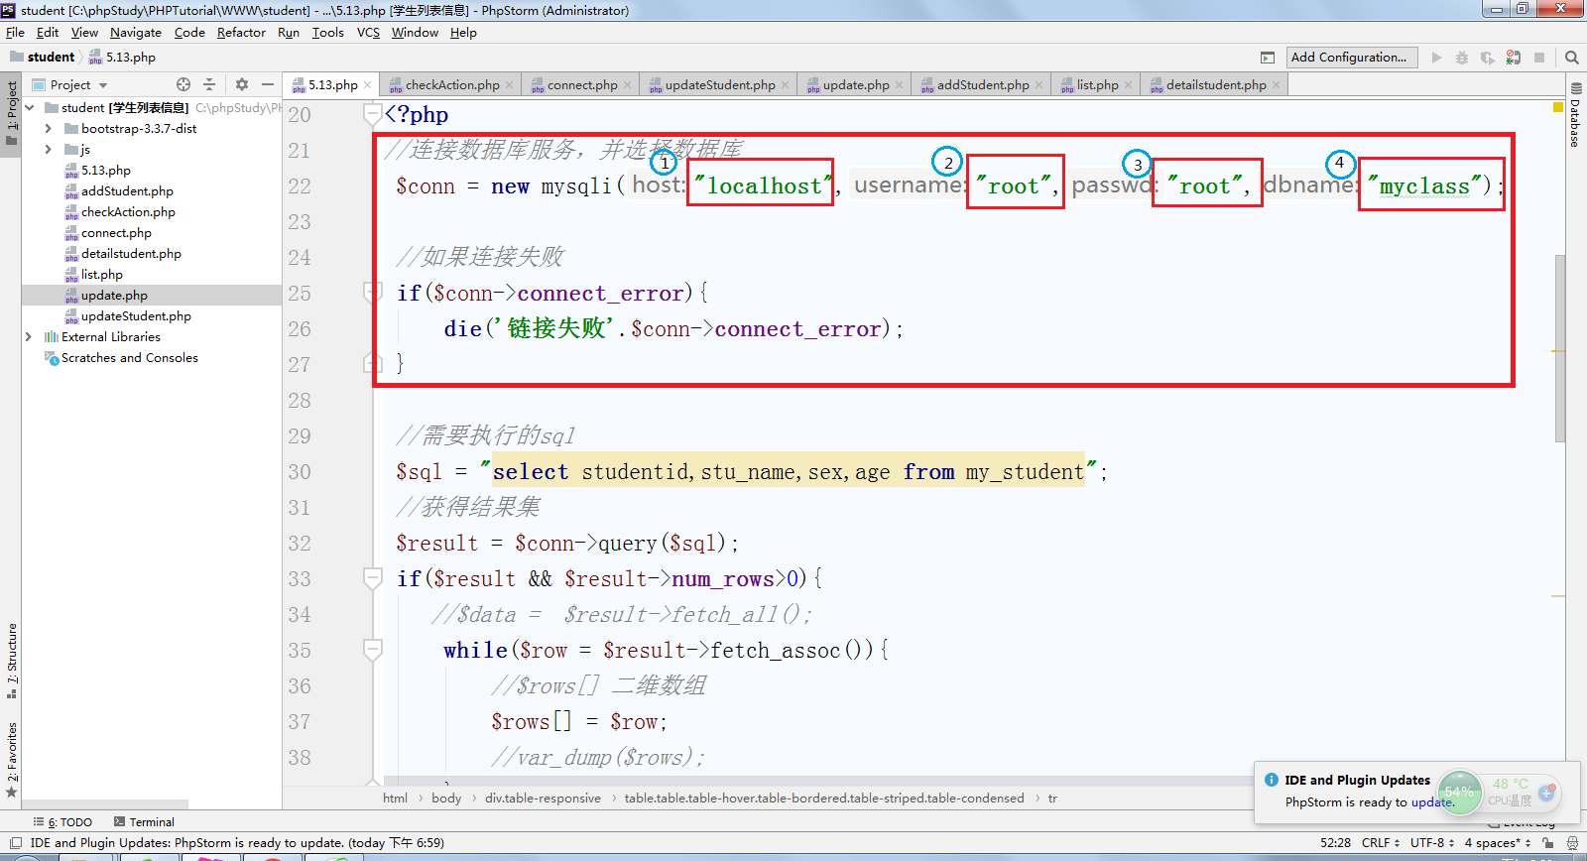Open the Terminal tool window

145,821
